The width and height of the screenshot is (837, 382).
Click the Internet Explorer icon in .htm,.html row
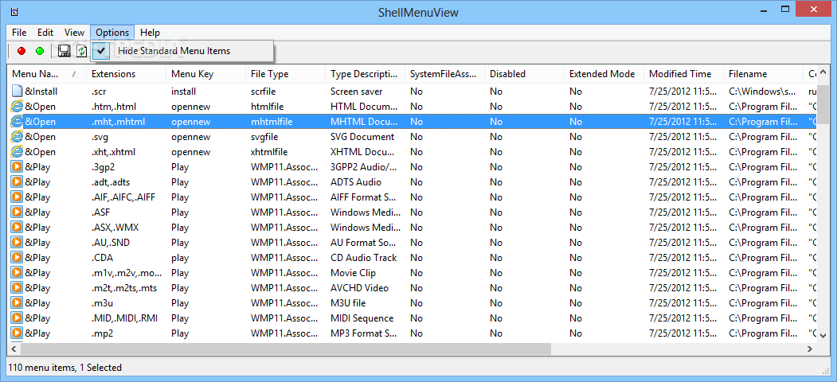17,107
